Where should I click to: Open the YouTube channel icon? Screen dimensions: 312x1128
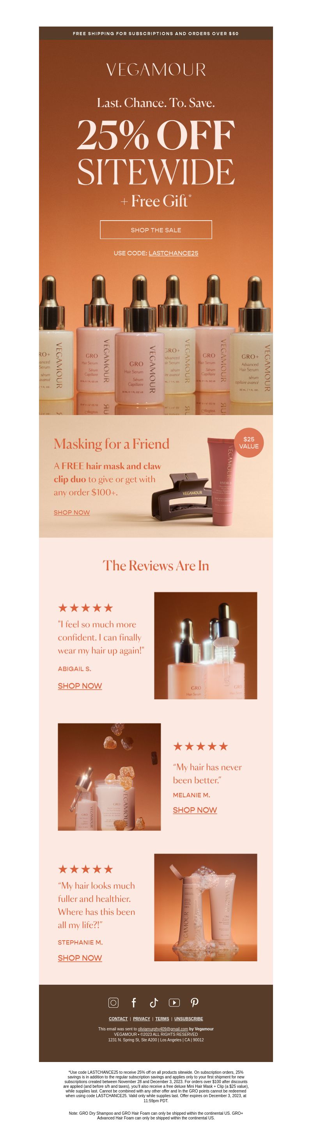[174, 1002]
